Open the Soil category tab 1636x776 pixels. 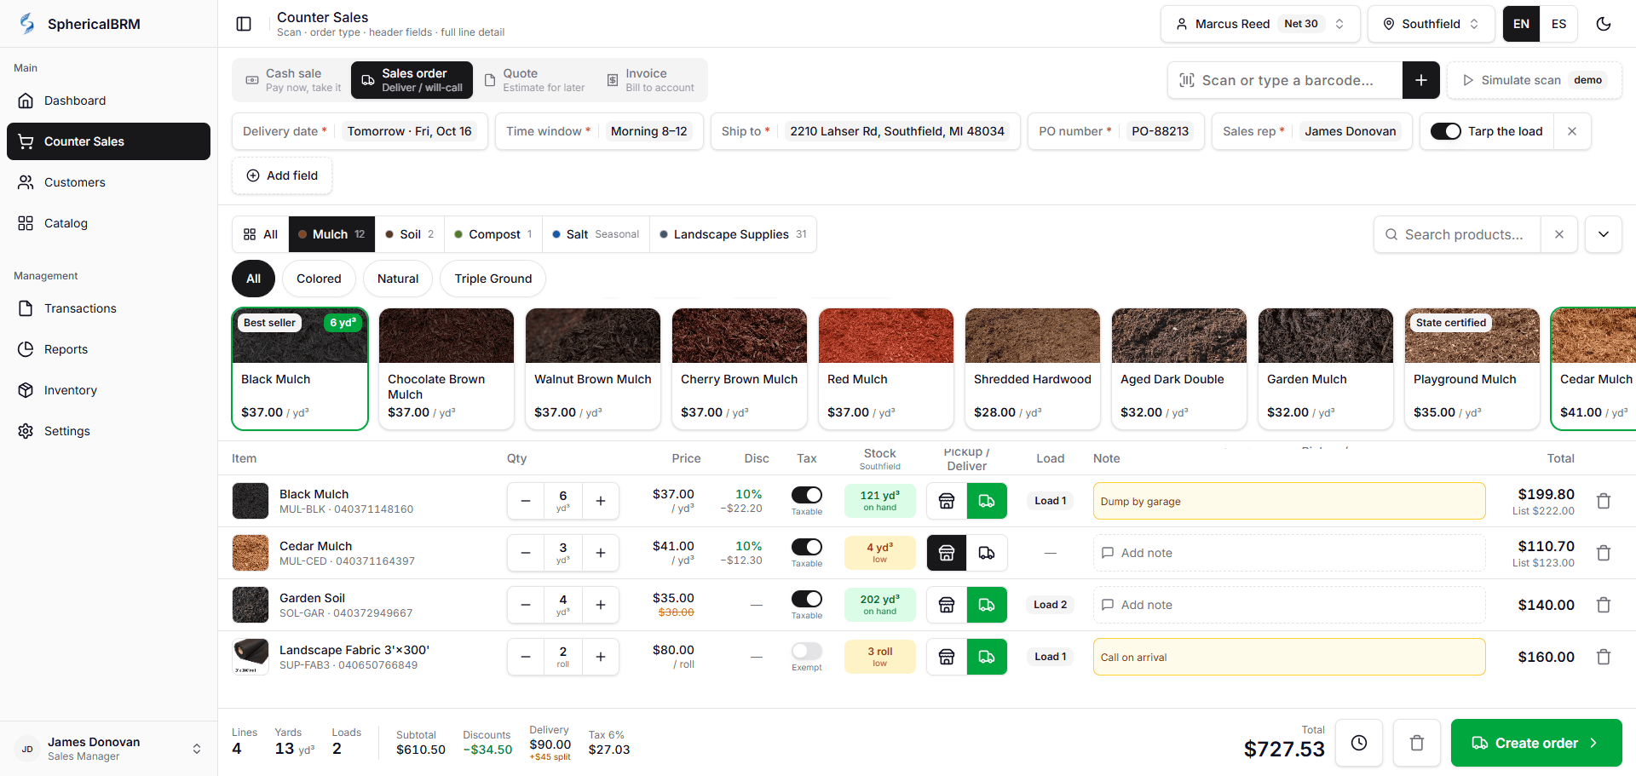click(x=410, y=234)
